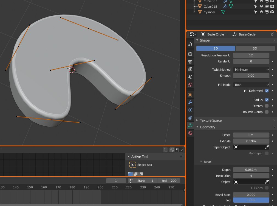This screenshot has width=277, height=206.
Task: Click the BezierCircle object icon in breadcrumb
Action: pos(203,34)
